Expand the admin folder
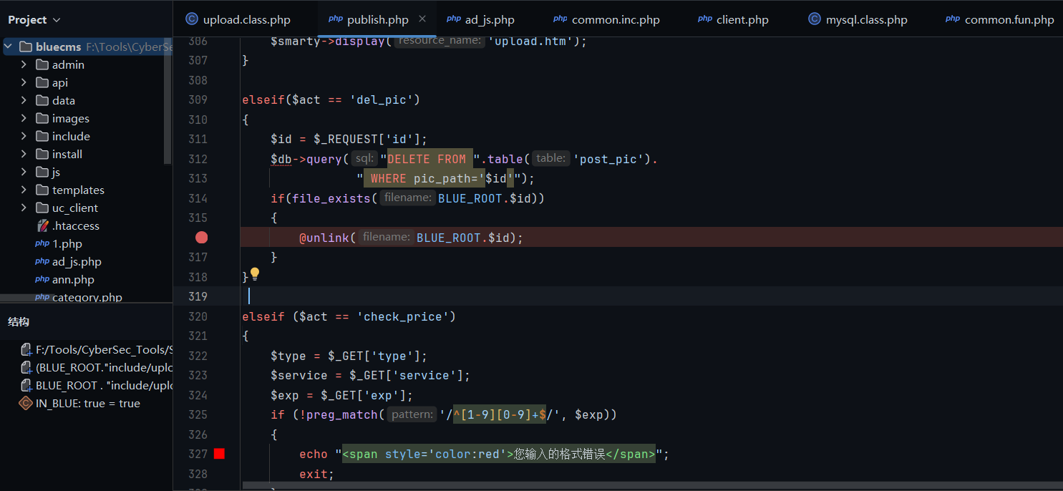Viewport: 1063px width, 491px height. click(x=24, y=64)
